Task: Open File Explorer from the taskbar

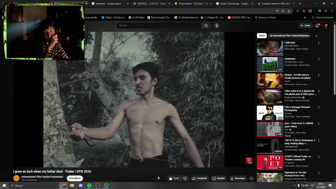Action: [x=72, y=186]
